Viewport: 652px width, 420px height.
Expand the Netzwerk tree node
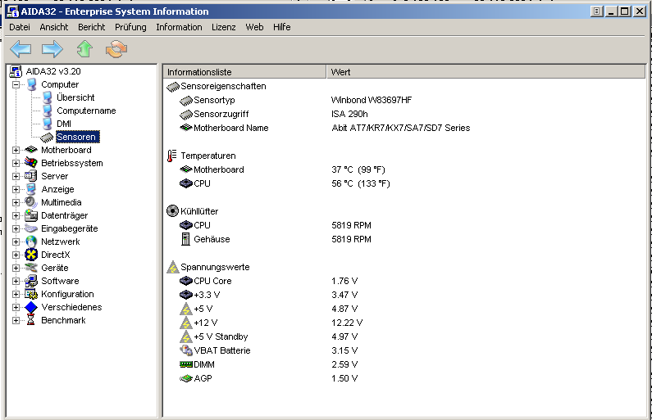(x=16, y=242)
